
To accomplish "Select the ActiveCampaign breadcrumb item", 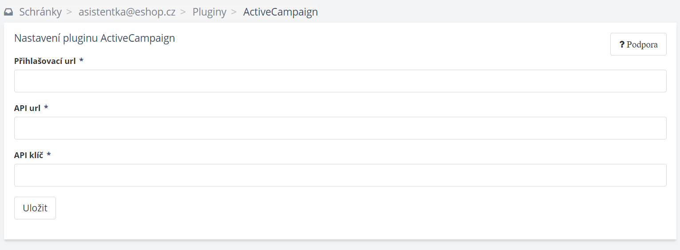I will pyautogui.click(x=281, y=12).
